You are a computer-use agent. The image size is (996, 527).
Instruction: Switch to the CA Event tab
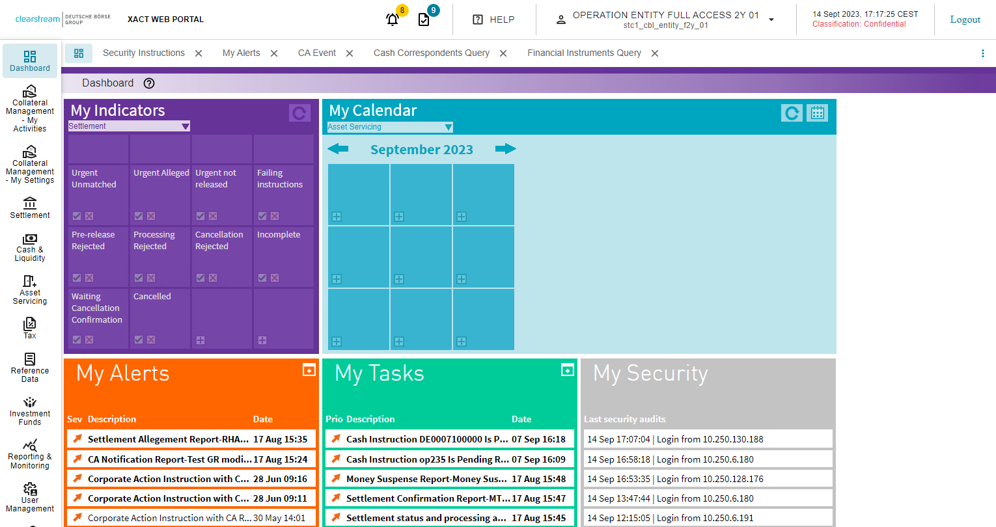pos(317,53)
